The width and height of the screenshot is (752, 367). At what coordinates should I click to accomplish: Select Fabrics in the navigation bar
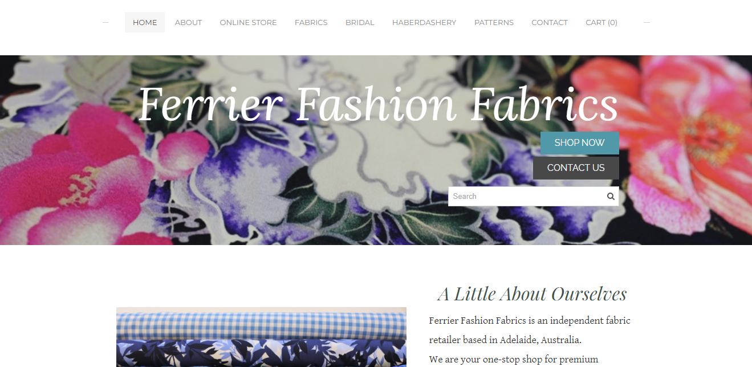click(311, 22)
